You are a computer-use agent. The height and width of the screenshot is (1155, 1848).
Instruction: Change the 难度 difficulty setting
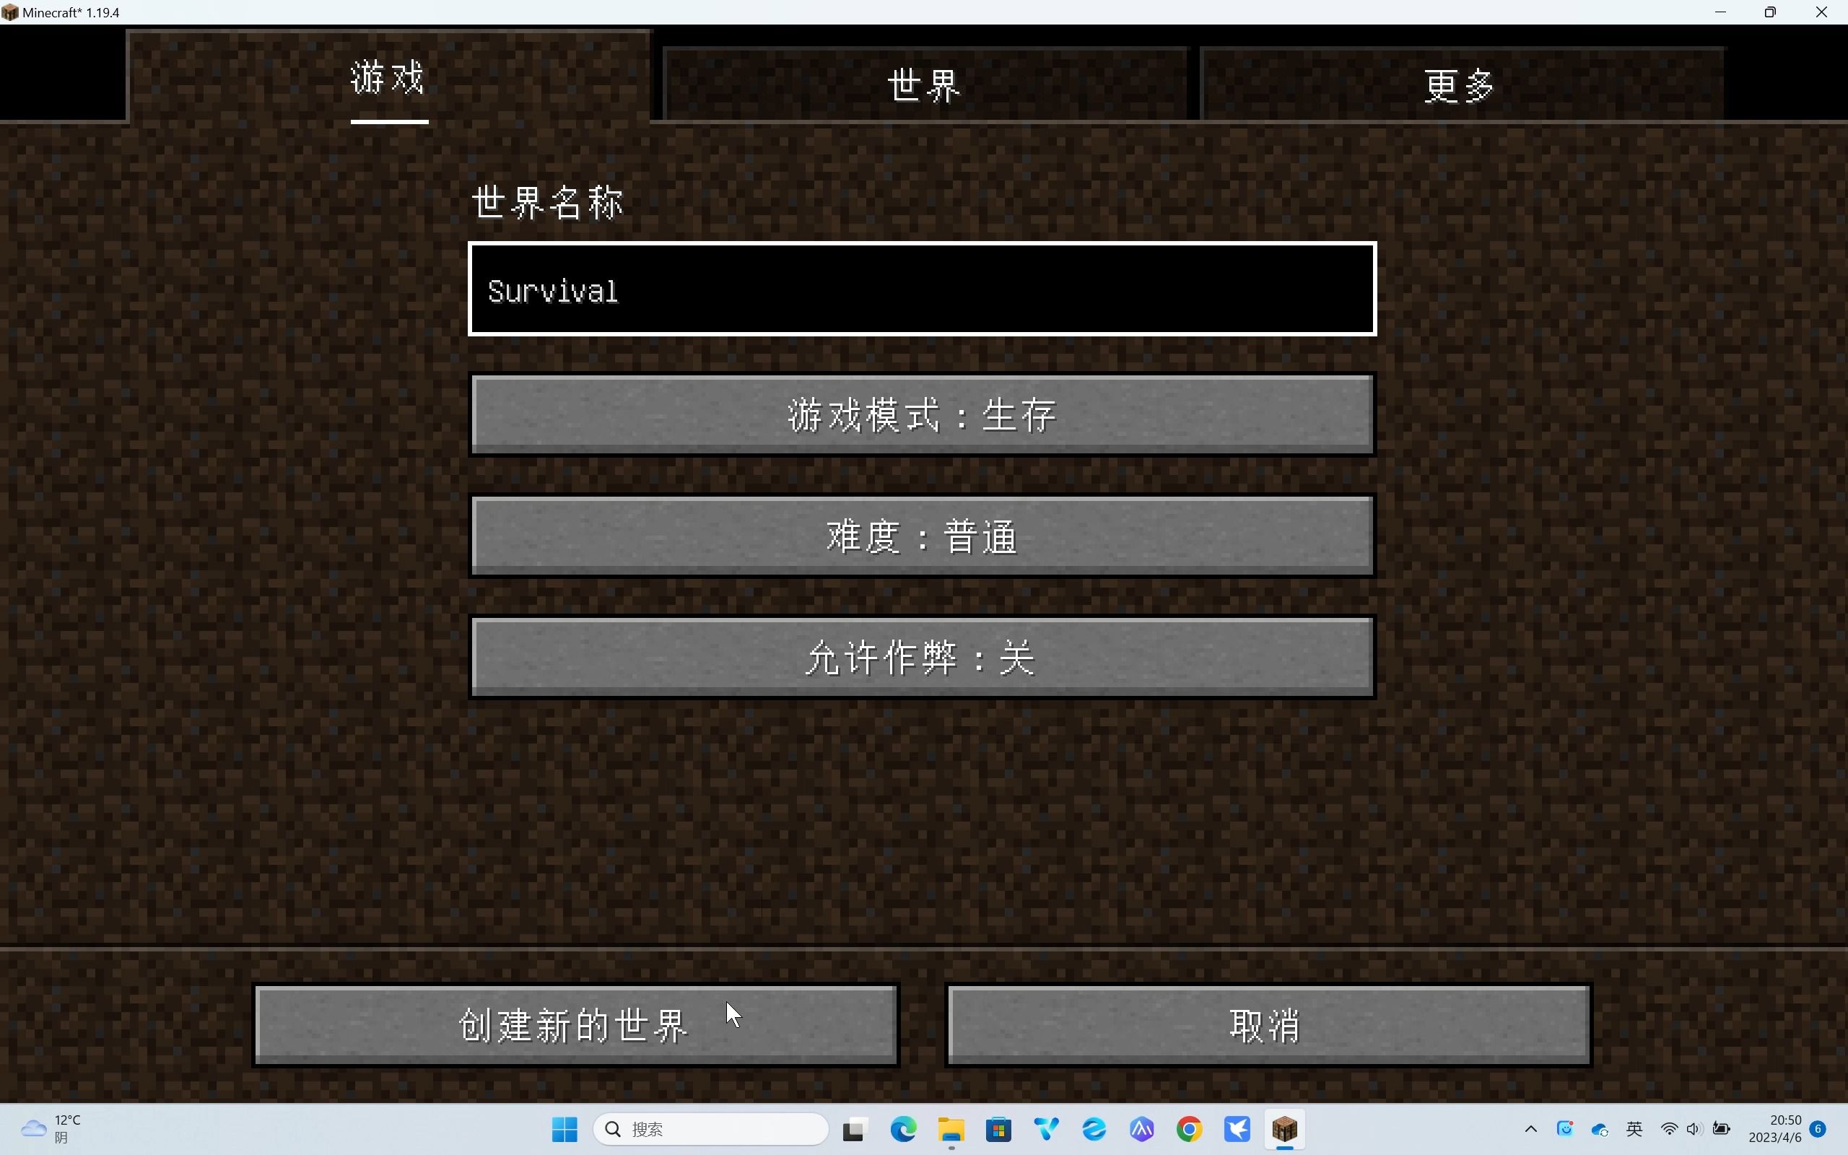tap(922, 536)
